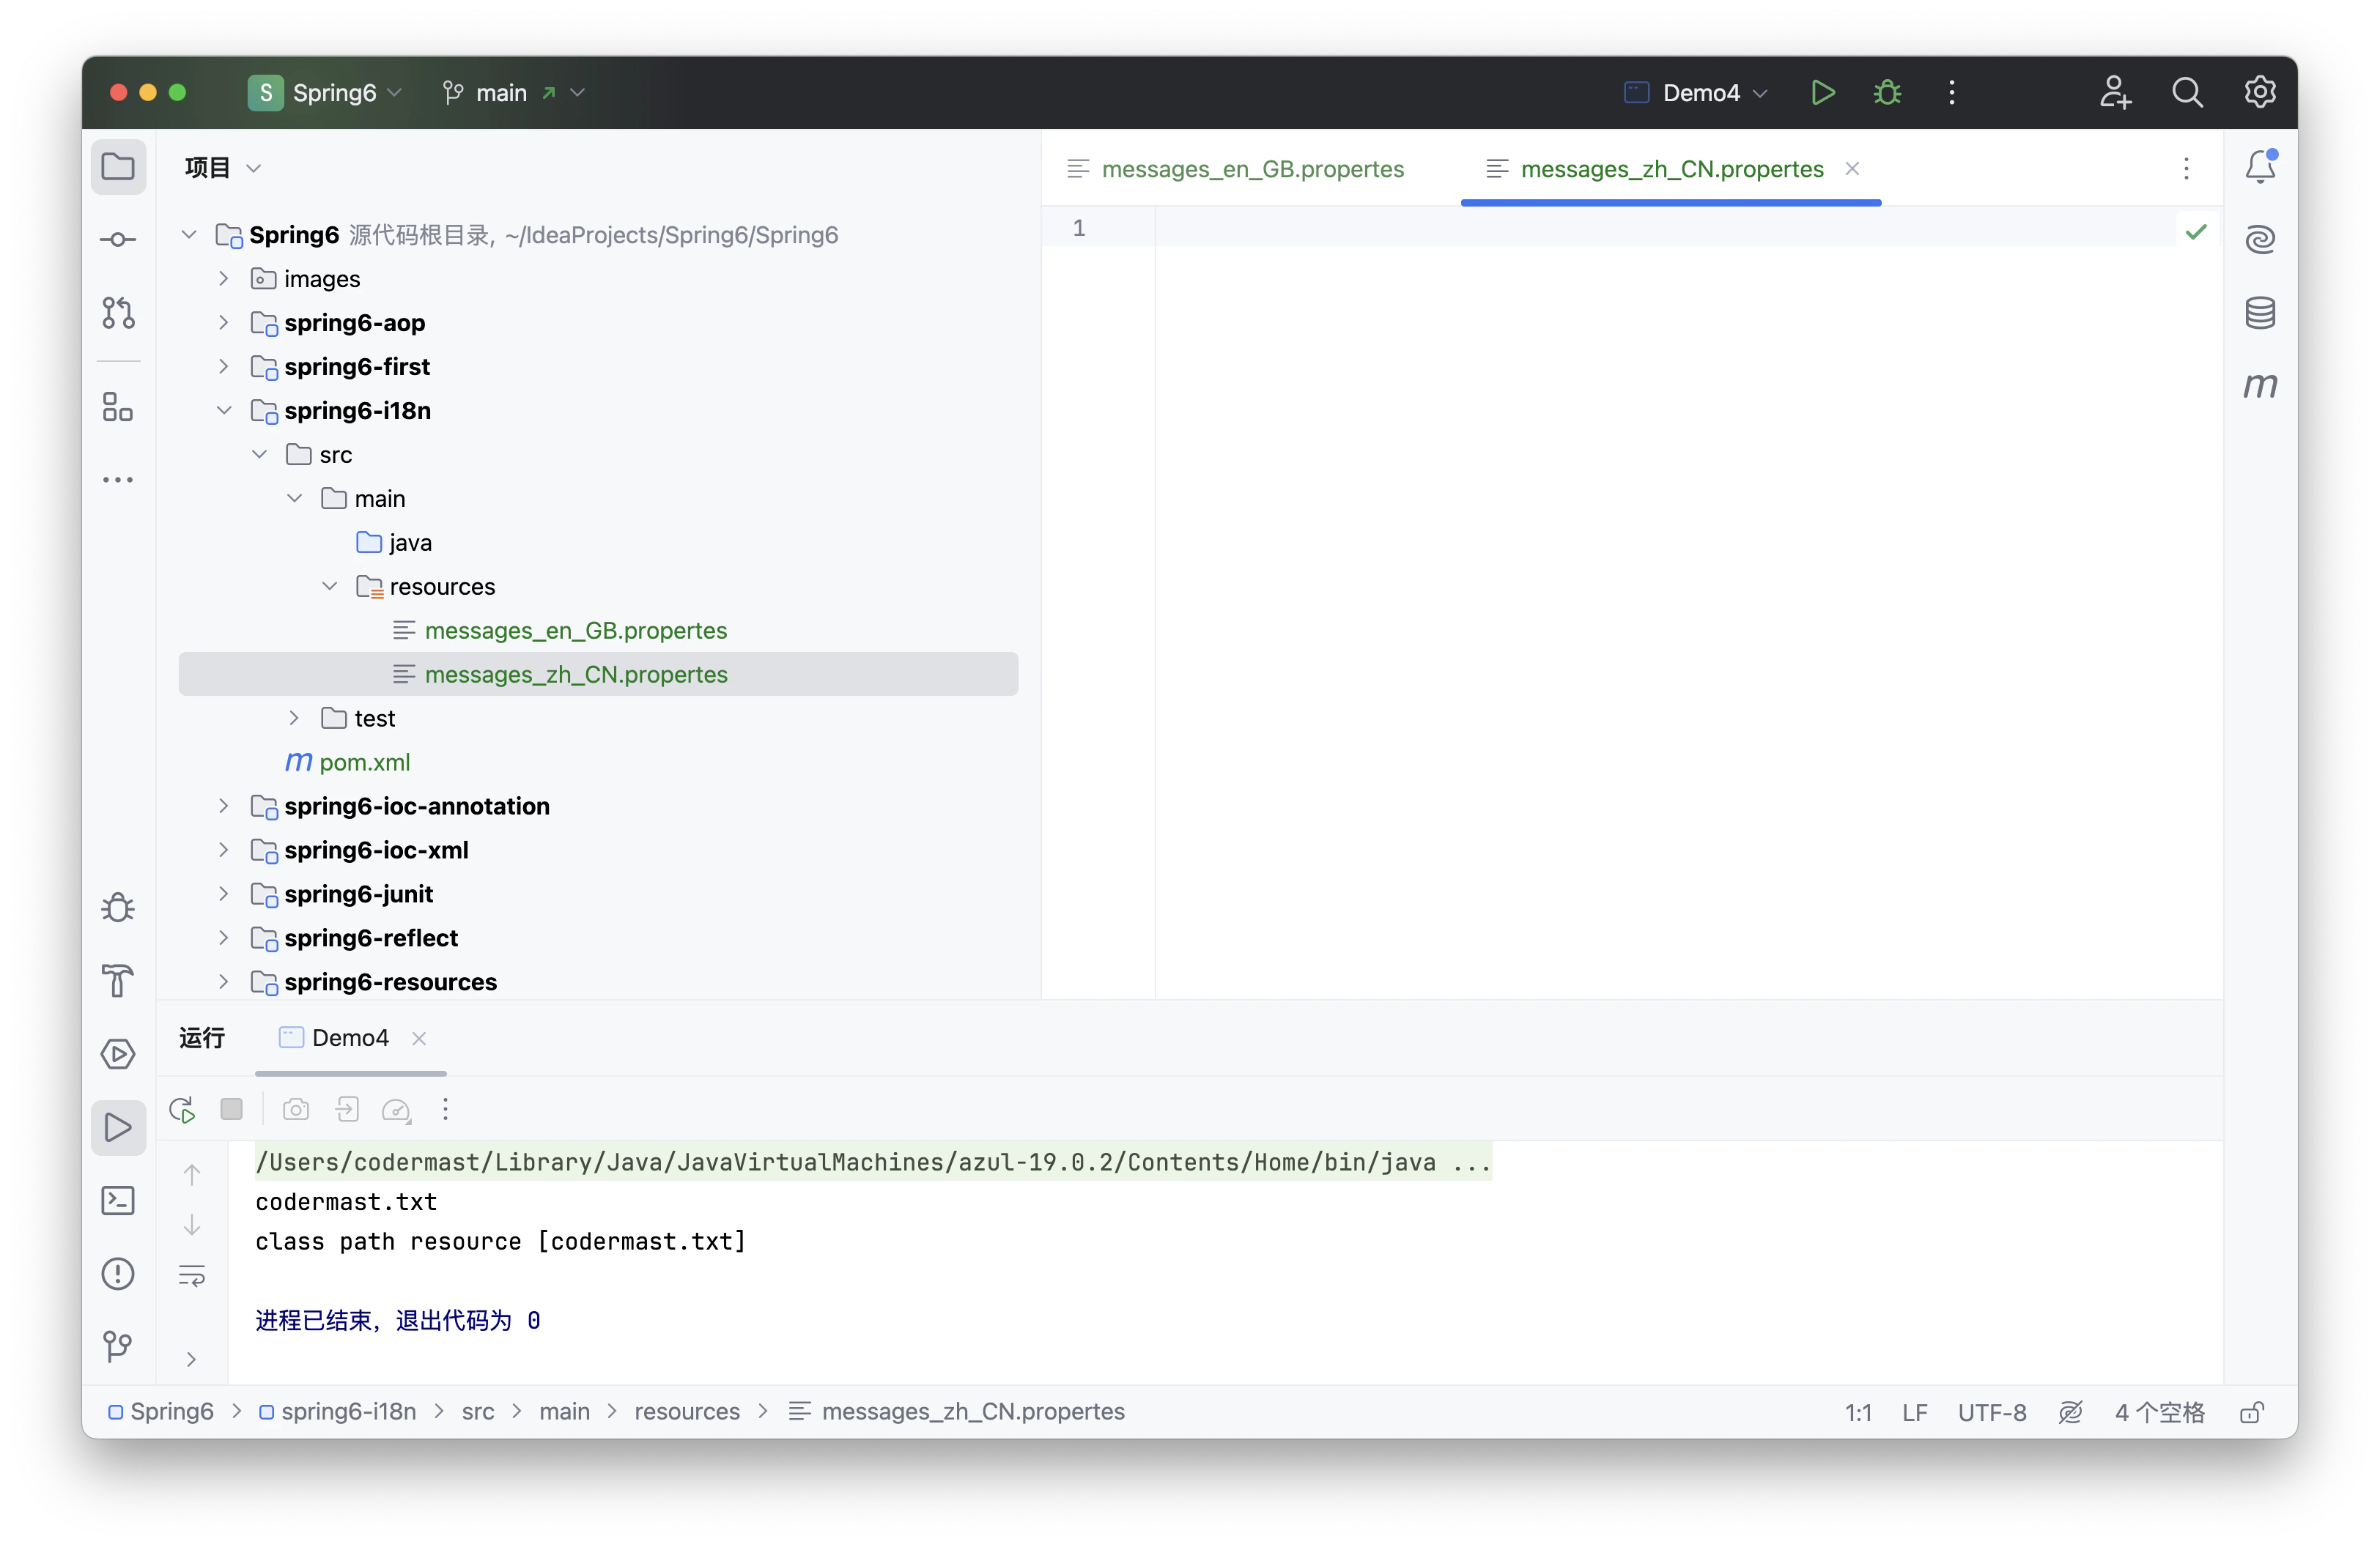Screen dimensions: 2380x1547
Task: Open the Maven tool window
Action: (2260, 385)
